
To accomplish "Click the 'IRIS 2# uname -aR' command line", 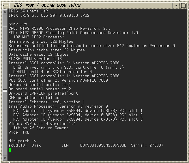I will 28,11.
